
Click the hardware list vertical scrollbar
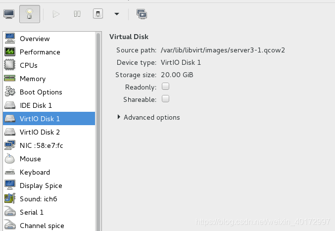[98, 131]
